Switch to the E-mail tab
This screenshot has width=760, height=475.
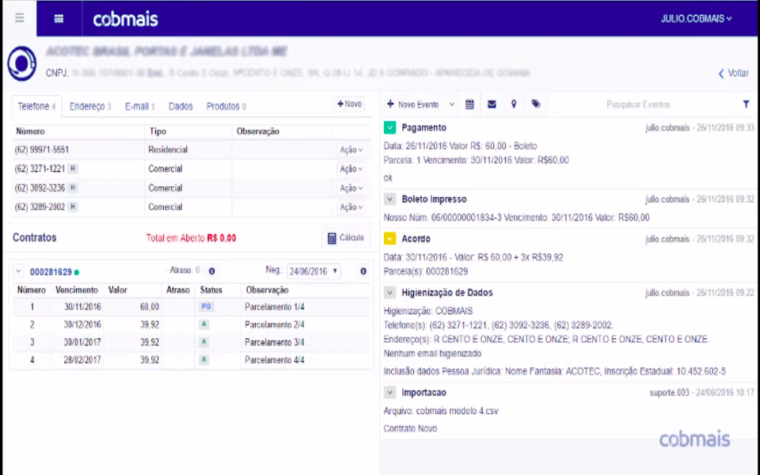[x=139, y=106]
